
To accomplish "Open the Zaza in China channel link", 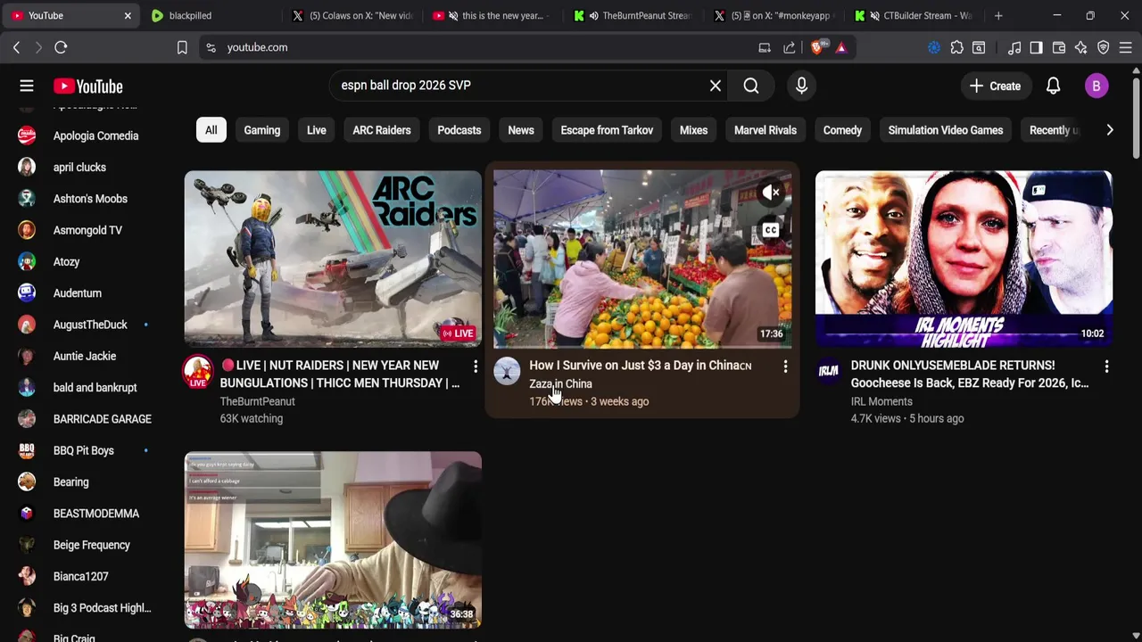I will coord(560,383).
